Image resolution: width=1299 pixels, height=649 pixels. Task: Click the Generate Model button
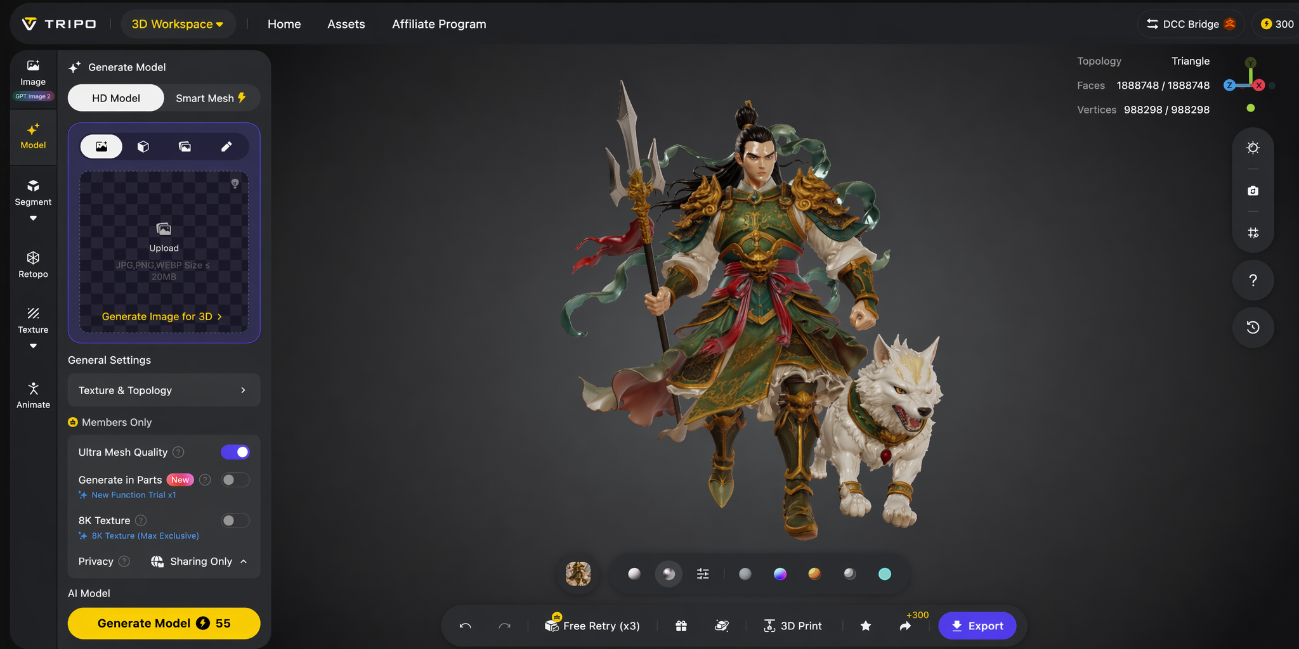164,623
